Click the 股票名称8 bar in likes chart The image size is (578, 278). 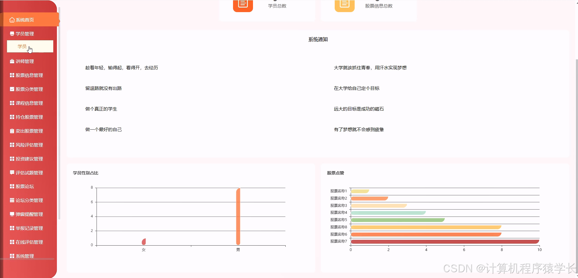click(426, 227)
